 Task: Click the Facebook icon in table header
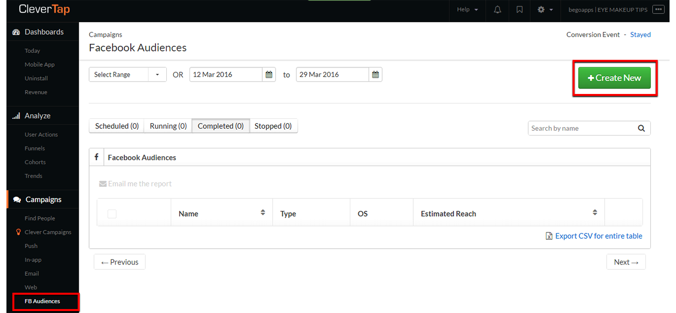[96, 157]
